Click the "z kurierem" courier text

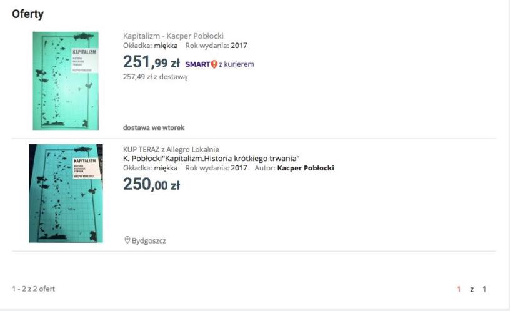(x=236, y=64)
